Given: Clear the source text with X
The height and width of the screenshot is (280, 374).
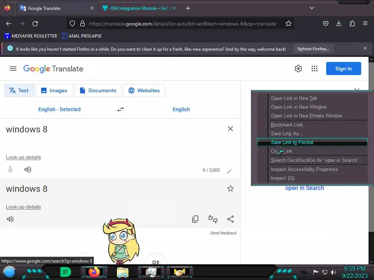Looking at the screenshot, I should 230,129.
